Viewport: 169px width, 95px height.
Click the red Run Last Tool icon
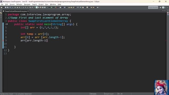pos(56,7)
